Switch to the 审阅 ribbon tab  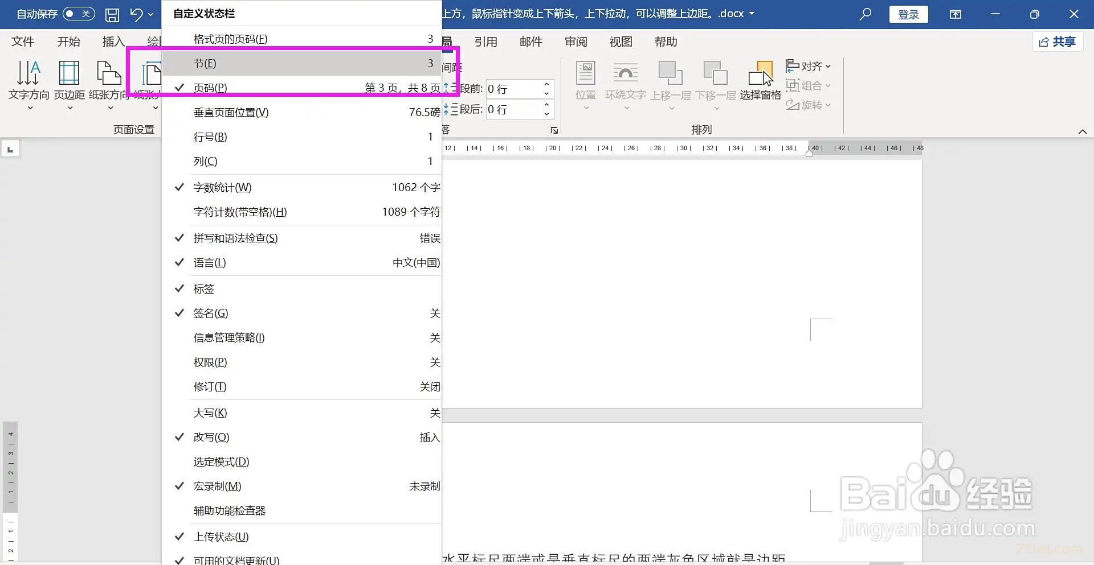click(575, 42)
